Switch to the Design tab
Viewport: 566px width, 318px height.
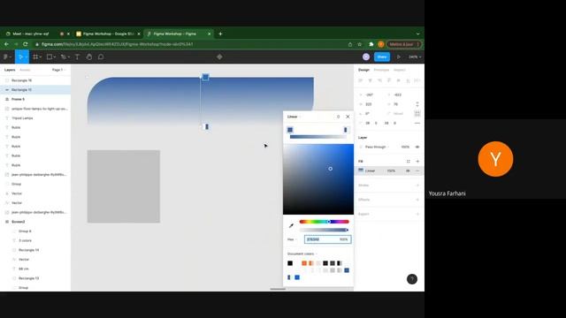363,70
